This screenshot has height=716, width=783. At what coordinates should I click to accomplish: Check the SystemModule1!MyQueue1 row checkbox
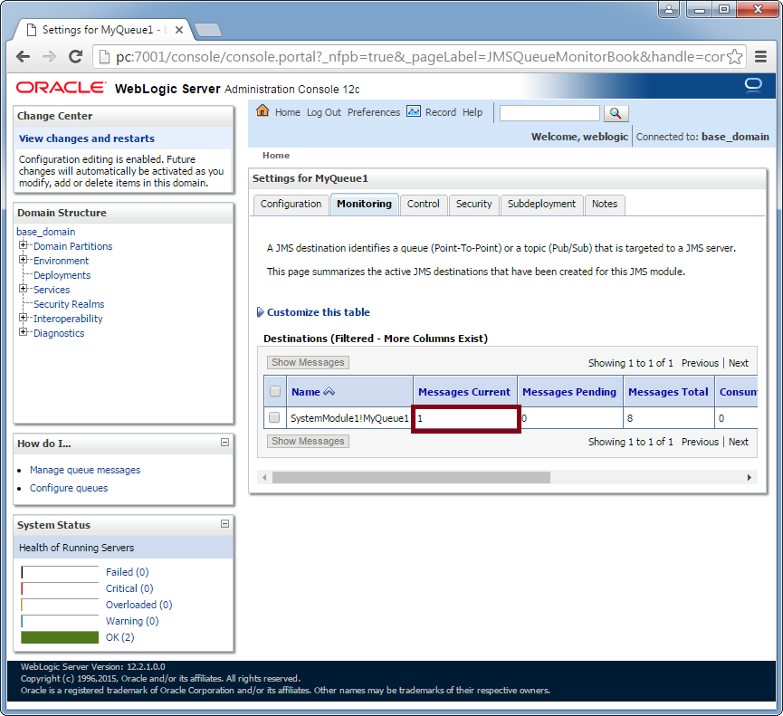(x=274, y=417)
